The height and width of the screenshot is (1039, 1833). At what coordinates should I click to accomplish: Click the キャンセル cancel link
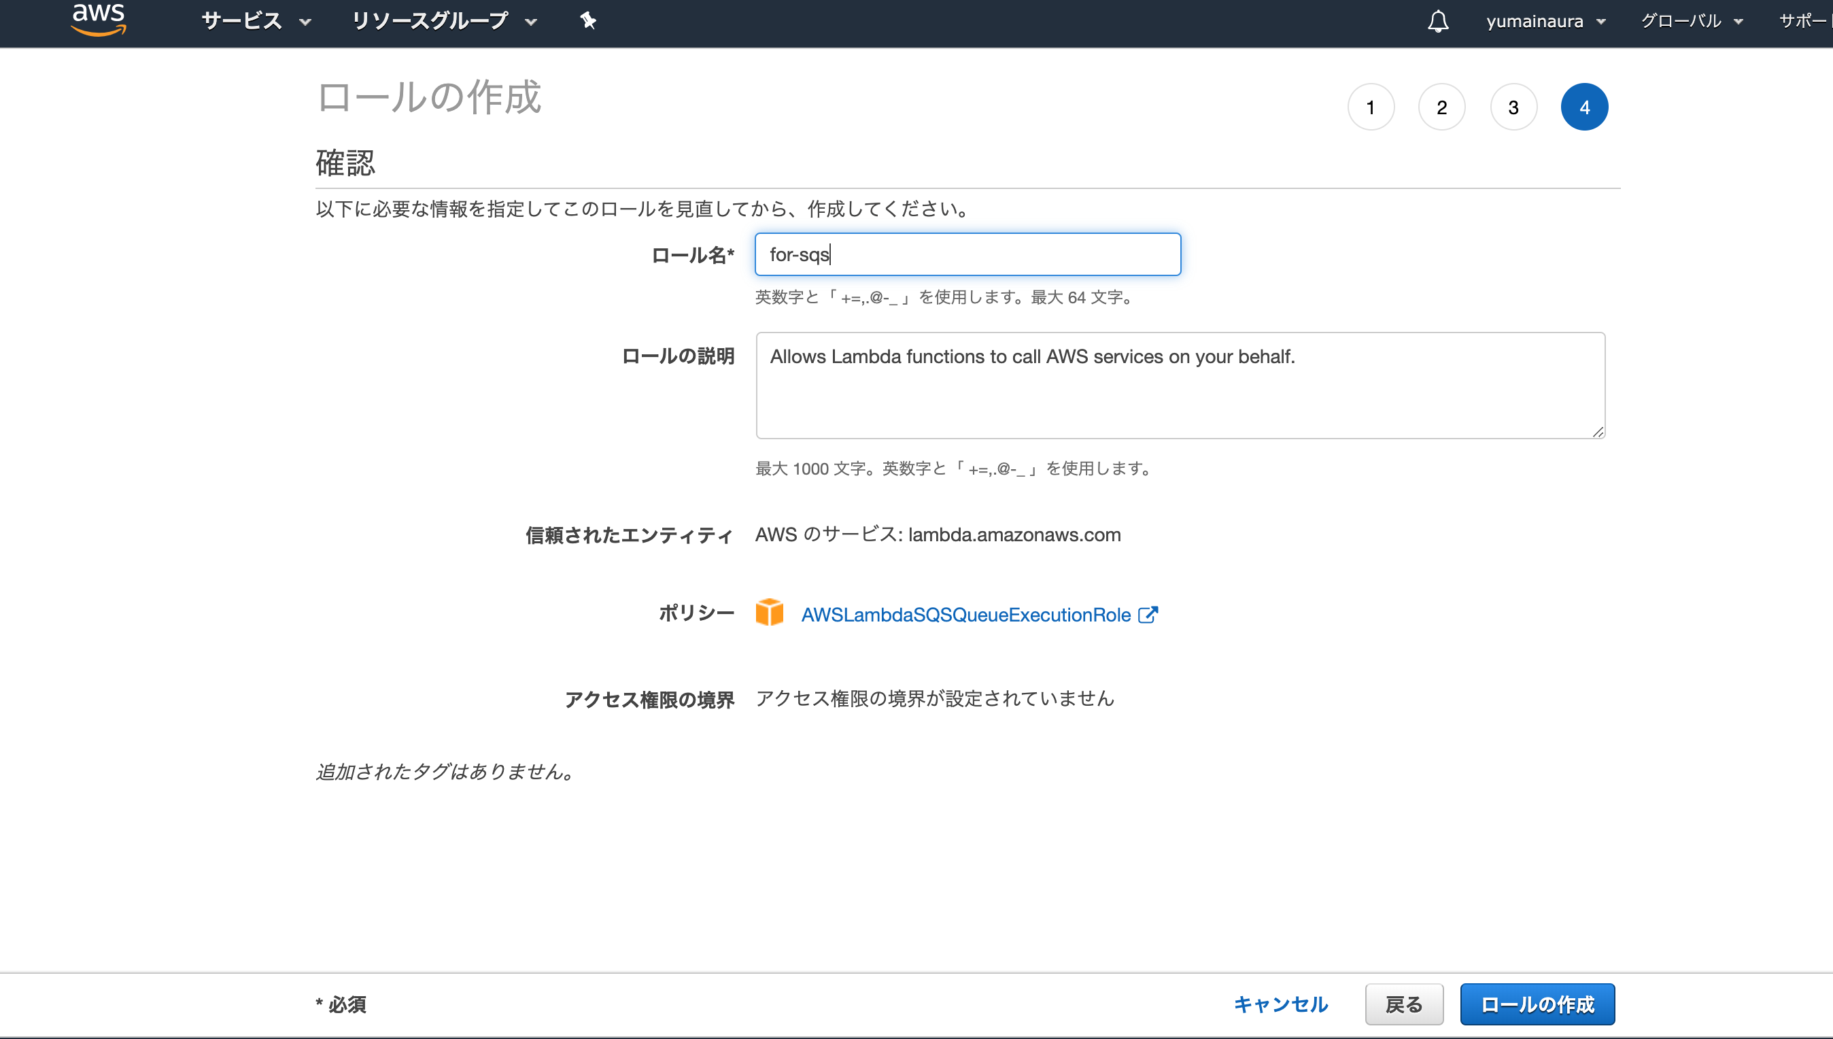[x=1281, y=1004]
